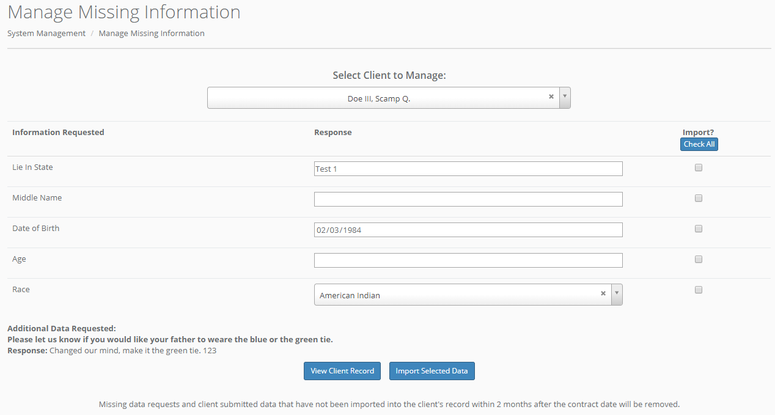This screenshot has width=775, height=415.
Task: Click the Lie In State response field
Action: tap(468, 169)
